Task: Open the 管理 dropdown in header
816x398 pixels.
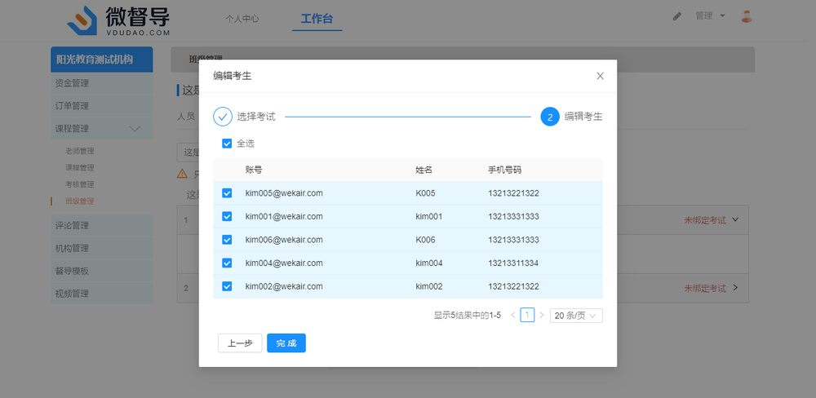Action: (711, 16)
